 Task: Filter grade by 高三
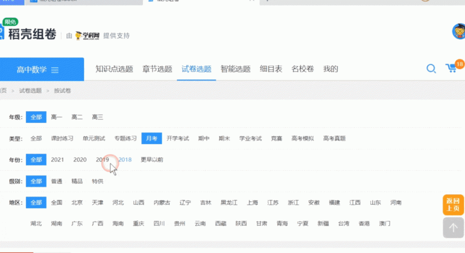97,117
